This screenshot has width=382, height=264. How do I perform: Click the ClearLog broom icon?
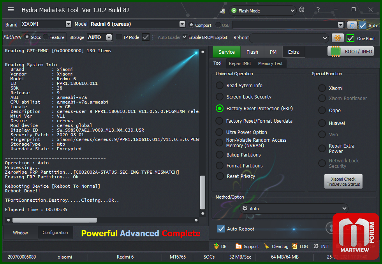tap(266, 246)
